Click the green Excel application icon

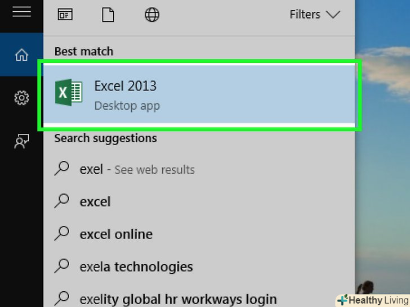[69, 92]
